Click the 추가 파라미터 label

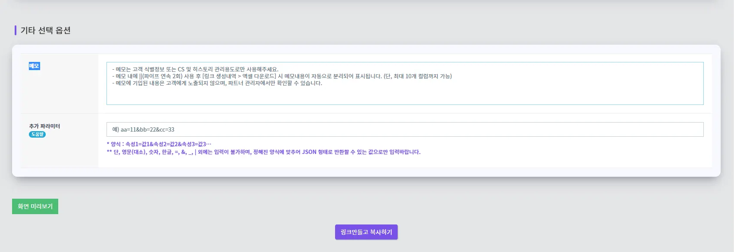[44, 126]
